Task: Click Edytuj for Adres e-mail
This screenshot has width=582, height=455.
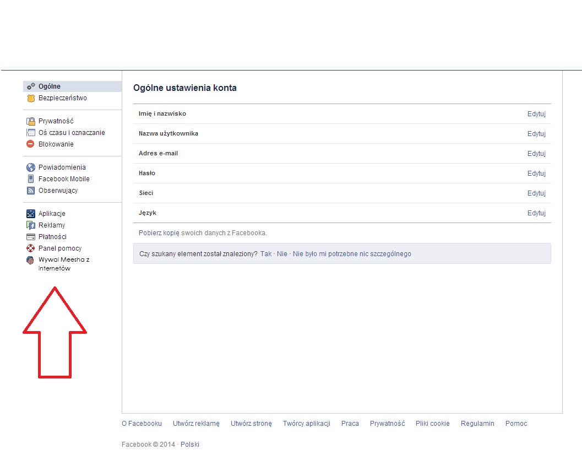Action: [x=536, y=153]
